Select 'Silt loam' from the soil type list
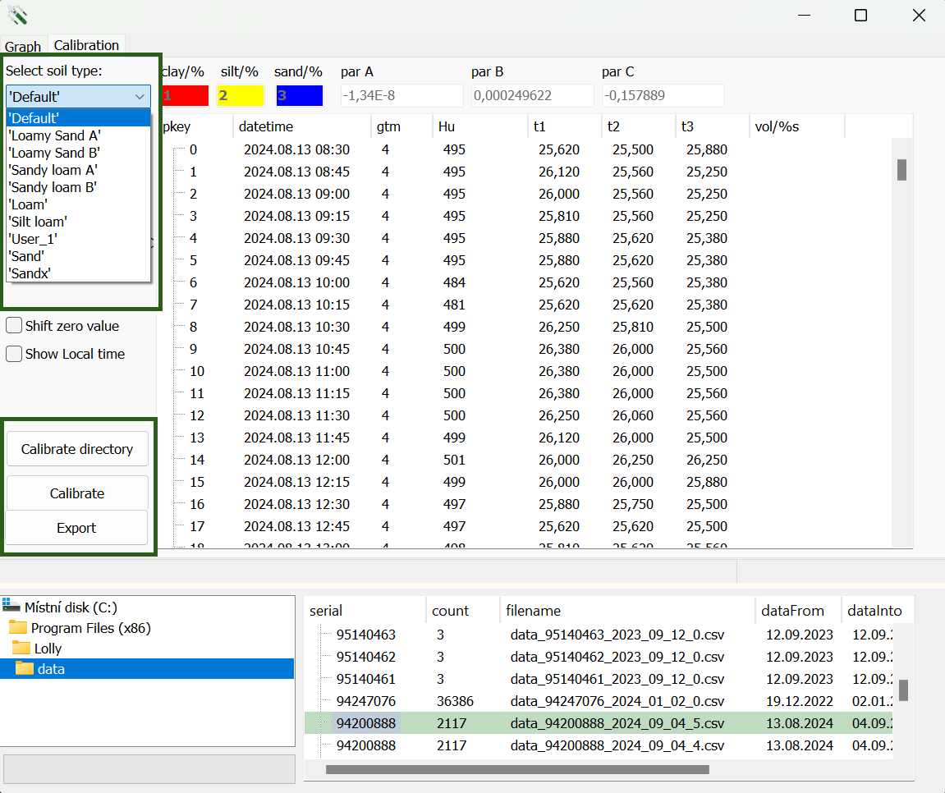This screenshot has width=945, height=793. (37, 222)
